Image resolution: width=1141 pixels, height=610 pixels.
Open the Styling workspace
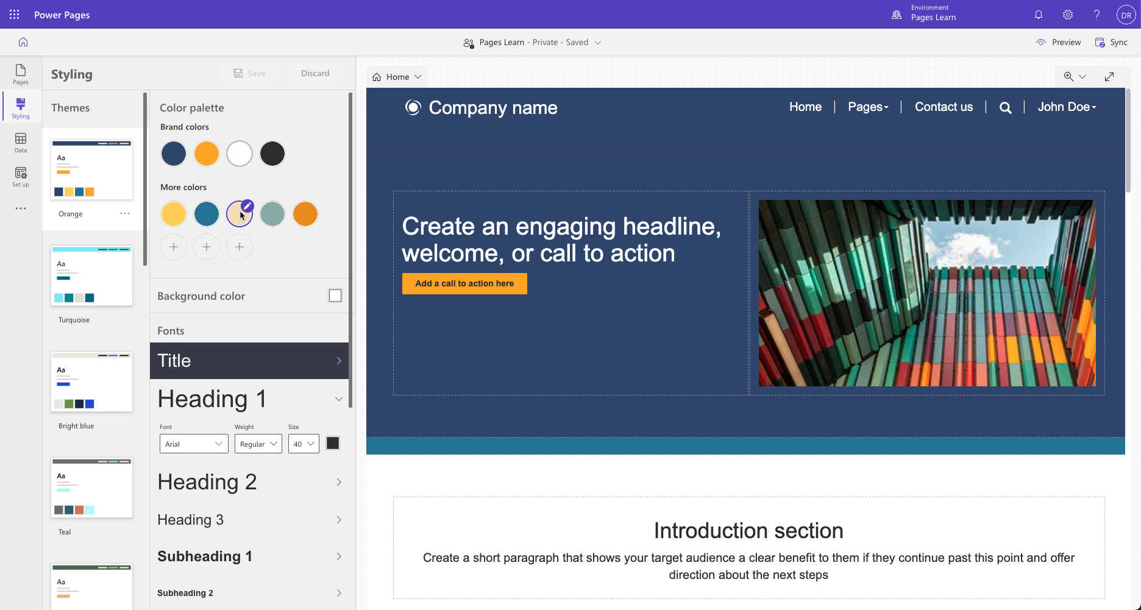[21, 108]
